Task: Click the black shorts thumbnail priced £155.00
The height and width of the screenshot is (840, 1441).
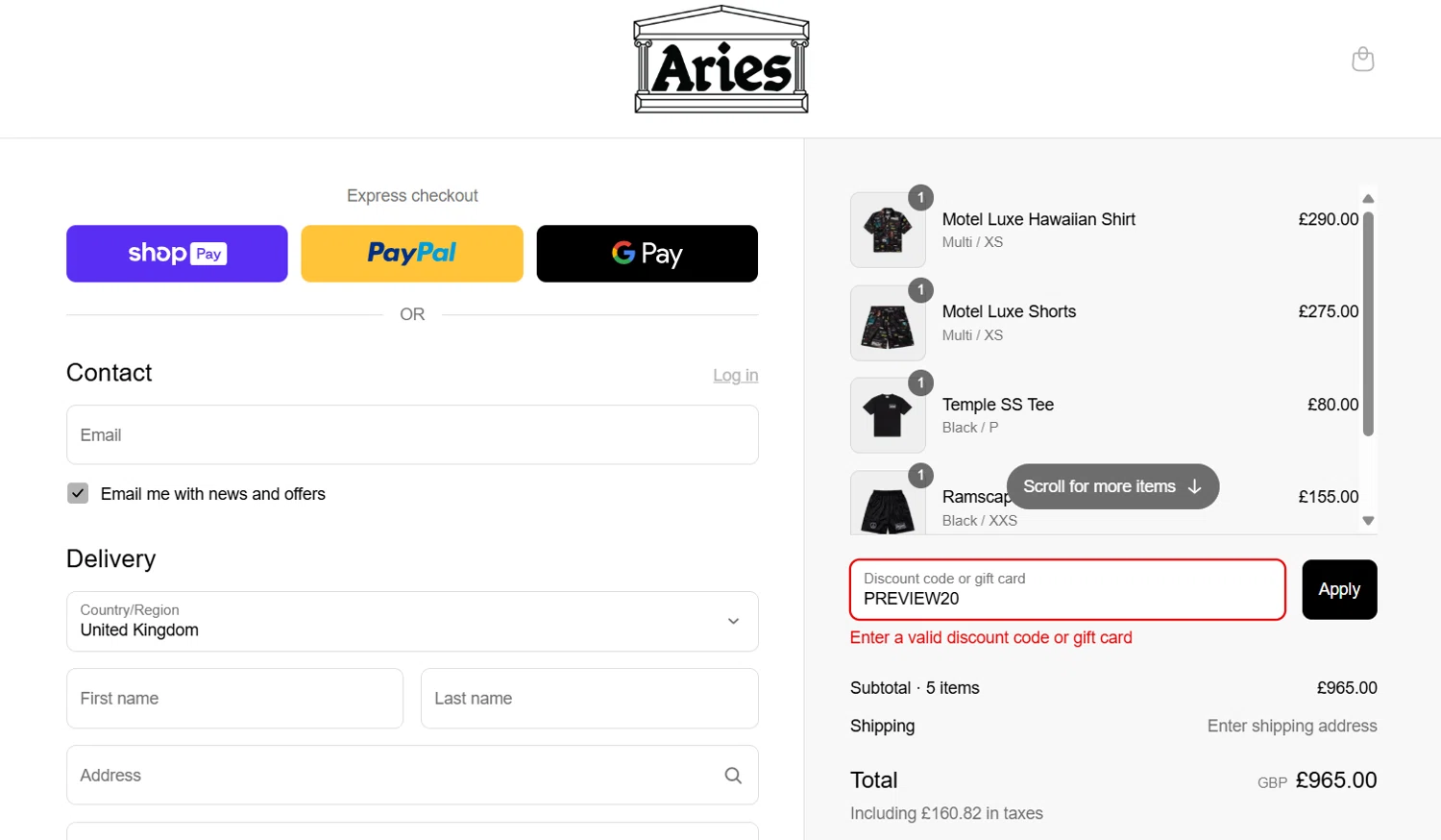Action: 888,503
